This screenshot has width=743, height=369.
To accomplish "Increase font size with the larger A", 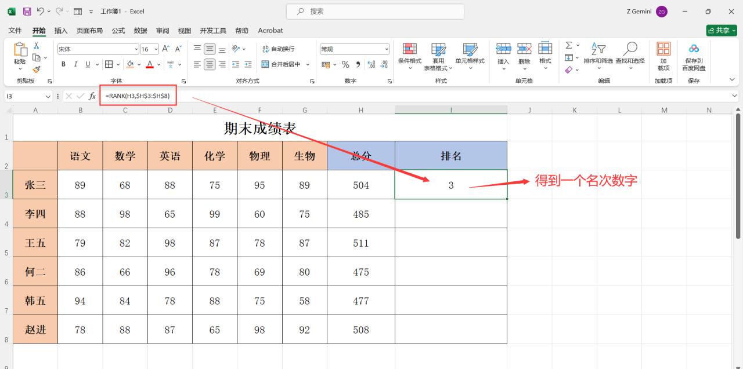I will coord(165,49).
